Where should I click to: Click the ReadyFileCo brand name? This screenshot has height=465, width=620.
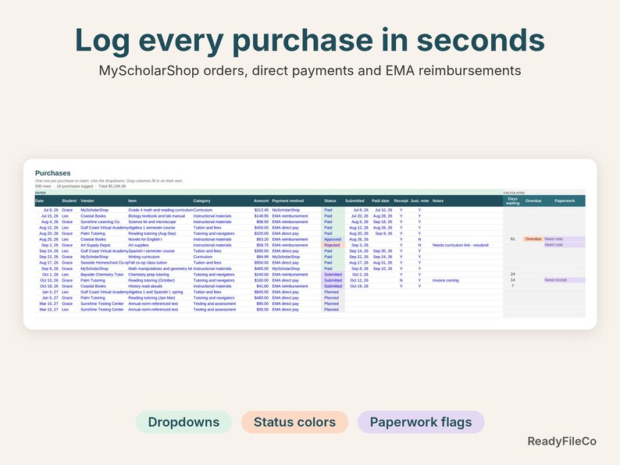(x=562, y=442)
